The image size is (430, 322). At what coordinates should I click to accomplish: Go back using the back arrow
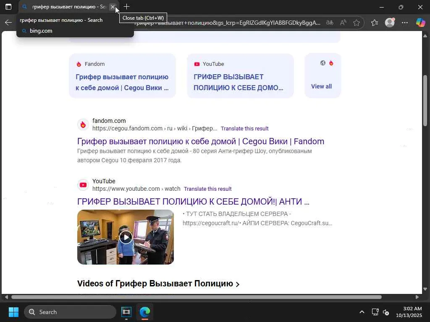point(8,23)
